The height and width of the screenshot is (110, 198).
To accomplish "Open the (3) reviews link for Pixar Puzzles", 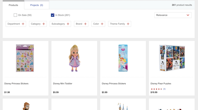I will [x=164, y=89].
